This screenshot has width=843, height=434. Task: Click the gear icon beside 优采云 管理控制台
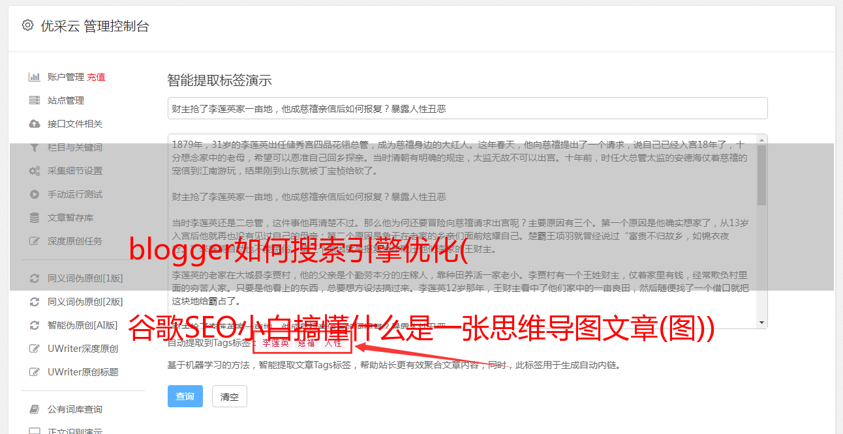(27, 25)
